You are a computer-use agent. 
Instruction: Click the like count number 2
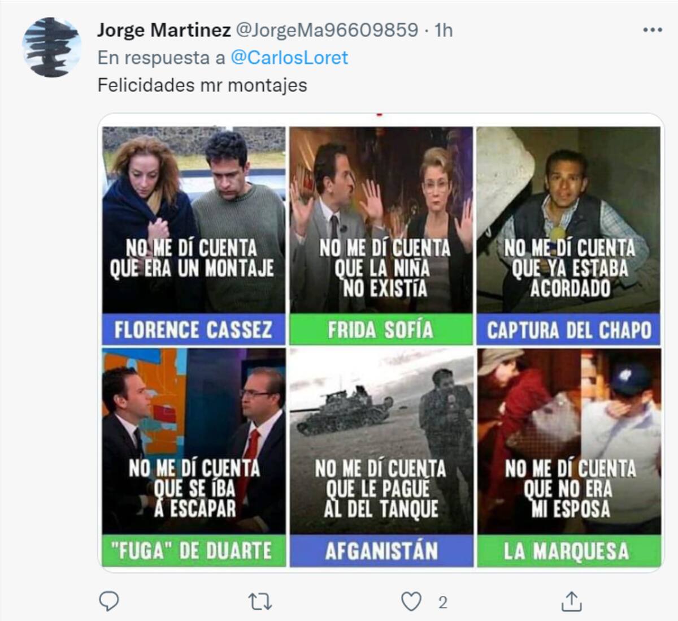pyautogui.click(x=443, y=603)
